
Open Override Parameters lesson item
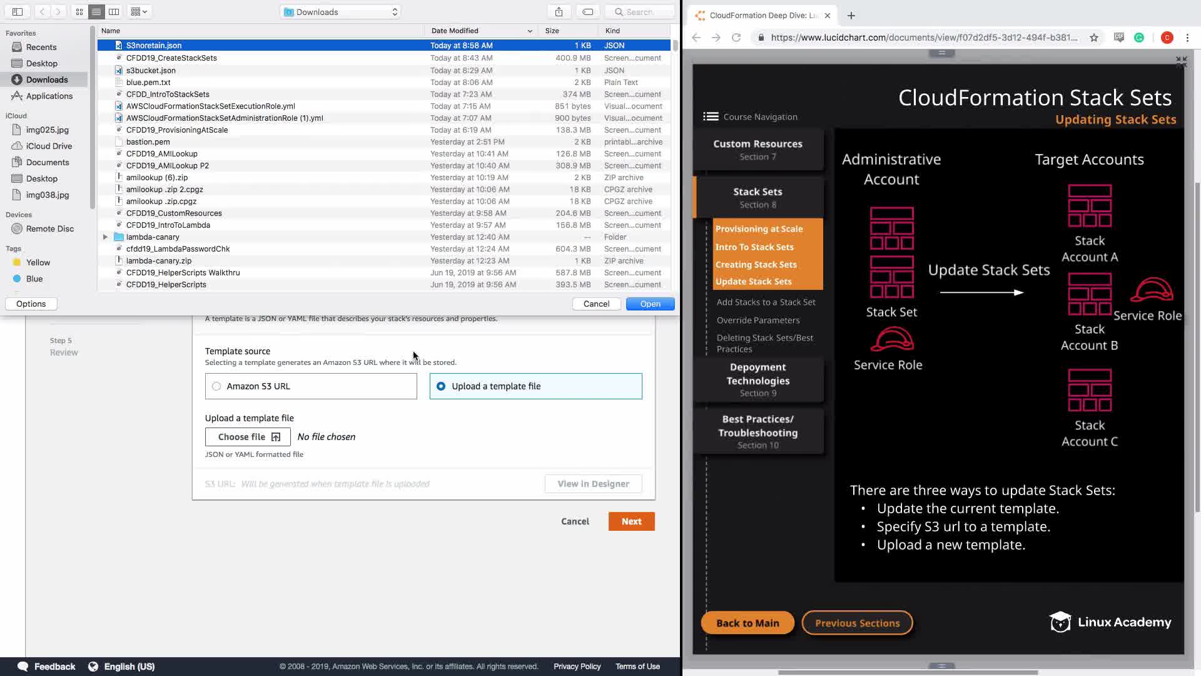tap(758, 320)
